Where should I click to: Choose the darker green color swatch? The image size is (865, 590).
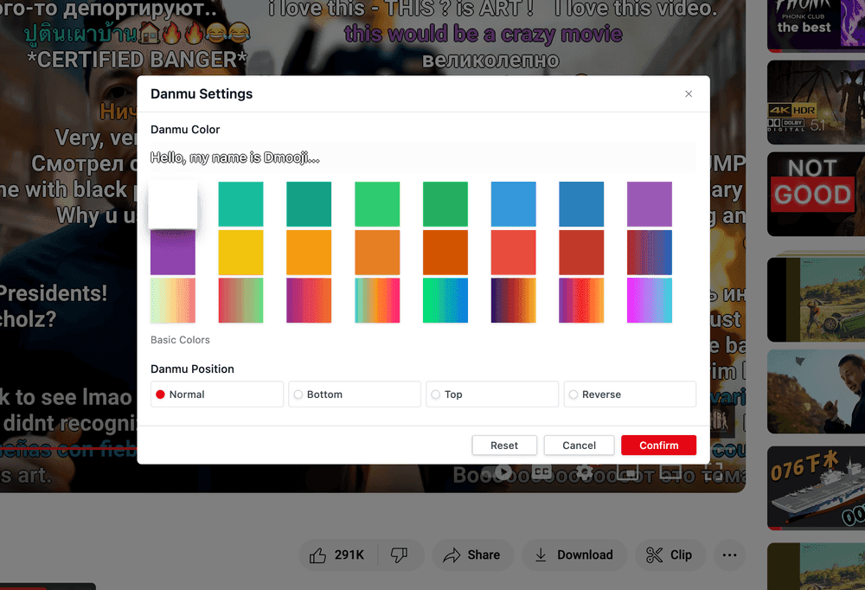pyautogui.click(x=445, y=204)
